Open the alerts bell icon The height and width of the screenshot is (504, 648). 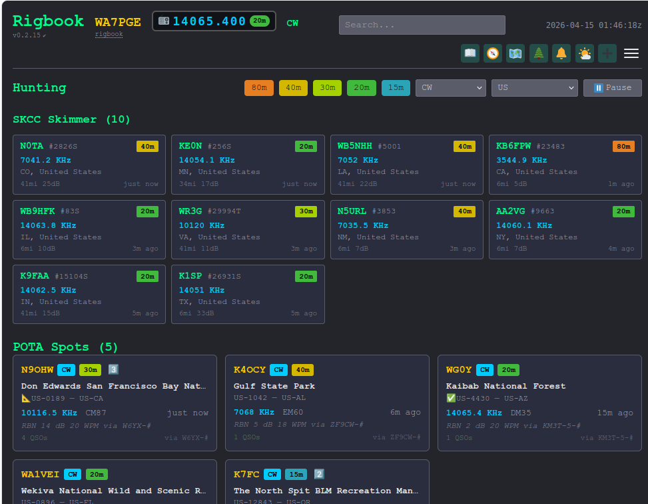pos(561,53)
